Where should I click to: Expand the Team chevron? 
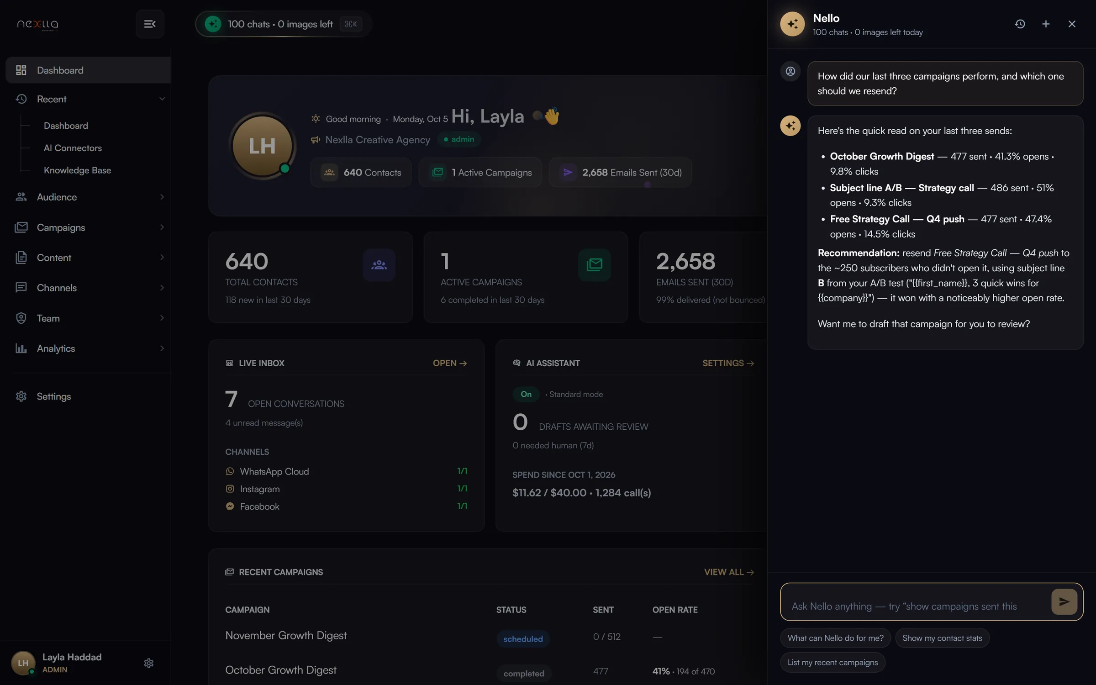(x=162, y=318)
